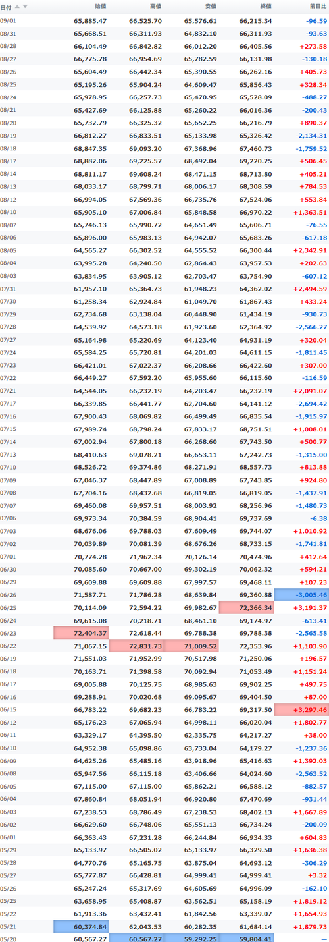Select the red-highlighted 72,404.37 opening price cell
The image size is (329, 942).
click(x=81, y=632)
